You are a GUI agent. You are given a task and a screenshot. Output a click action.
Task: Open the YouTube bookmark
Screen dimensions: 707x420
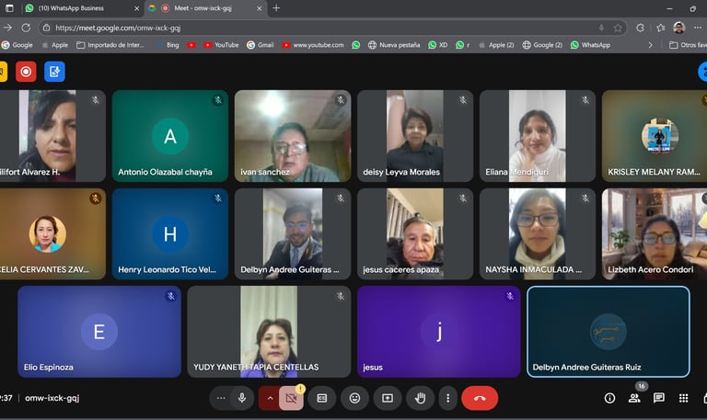[x=221, y=45]
